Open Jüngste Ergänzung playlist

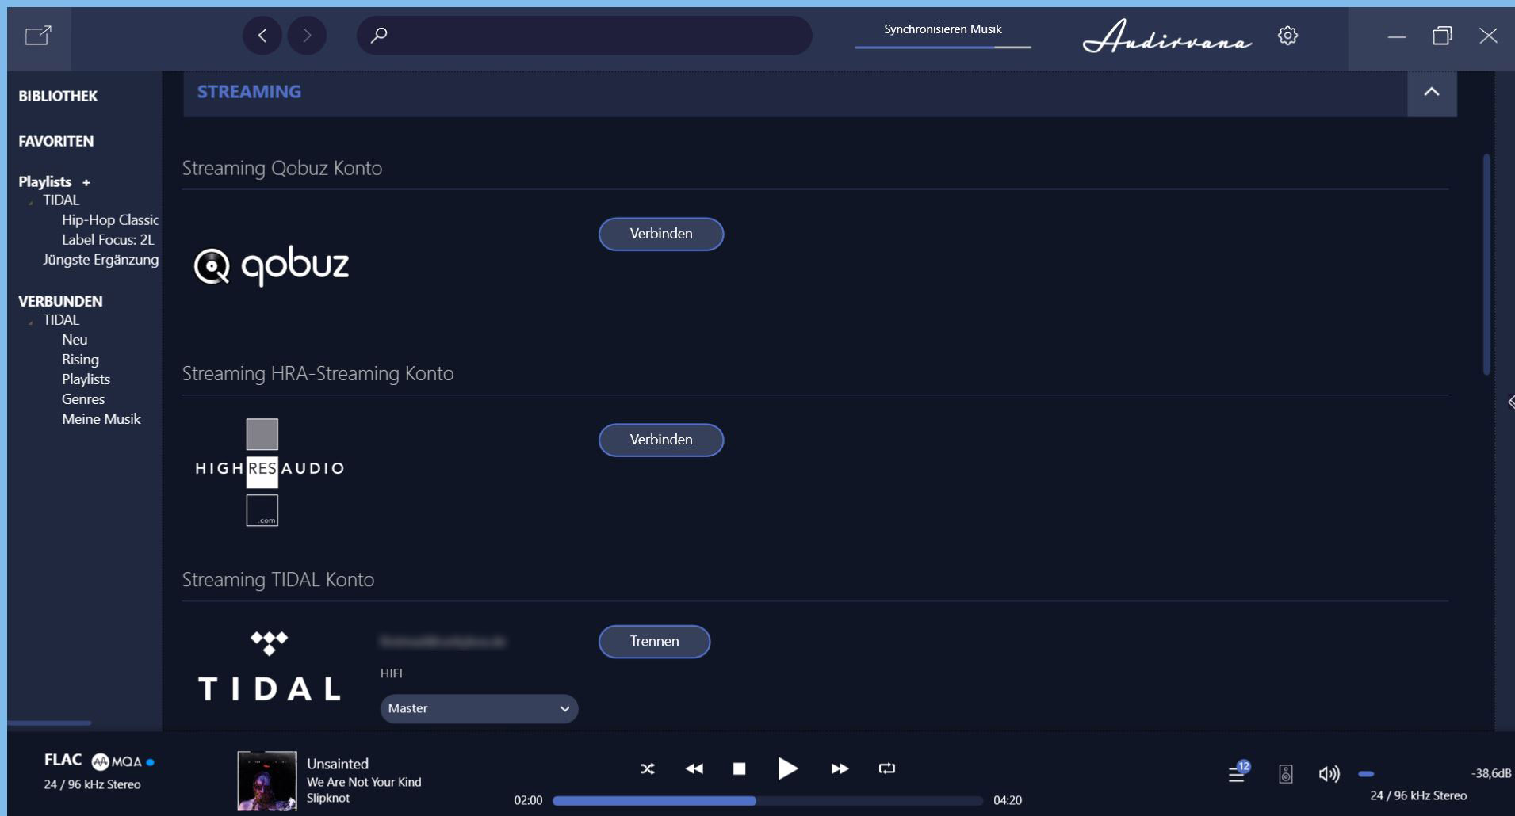pos(101,259)
